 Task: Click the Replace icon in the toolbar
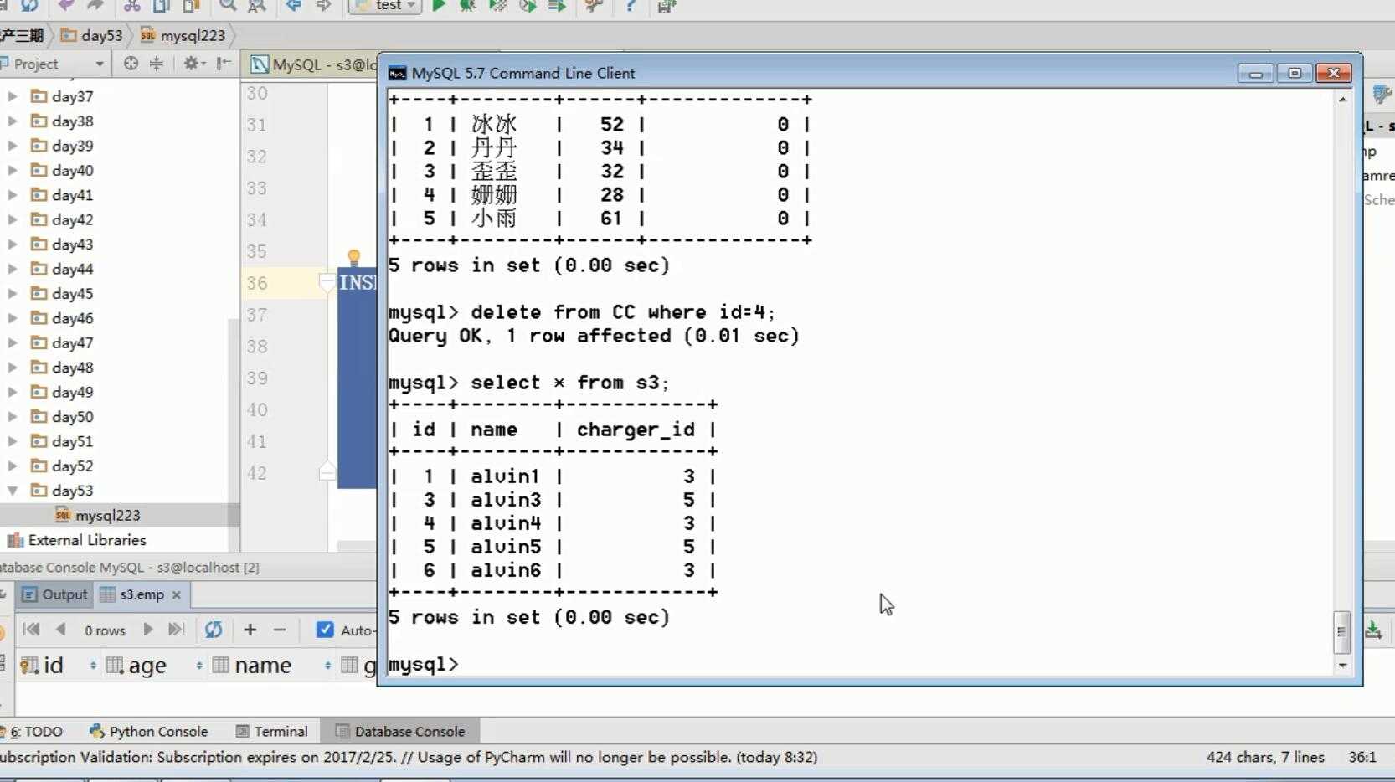pos(257,6)
